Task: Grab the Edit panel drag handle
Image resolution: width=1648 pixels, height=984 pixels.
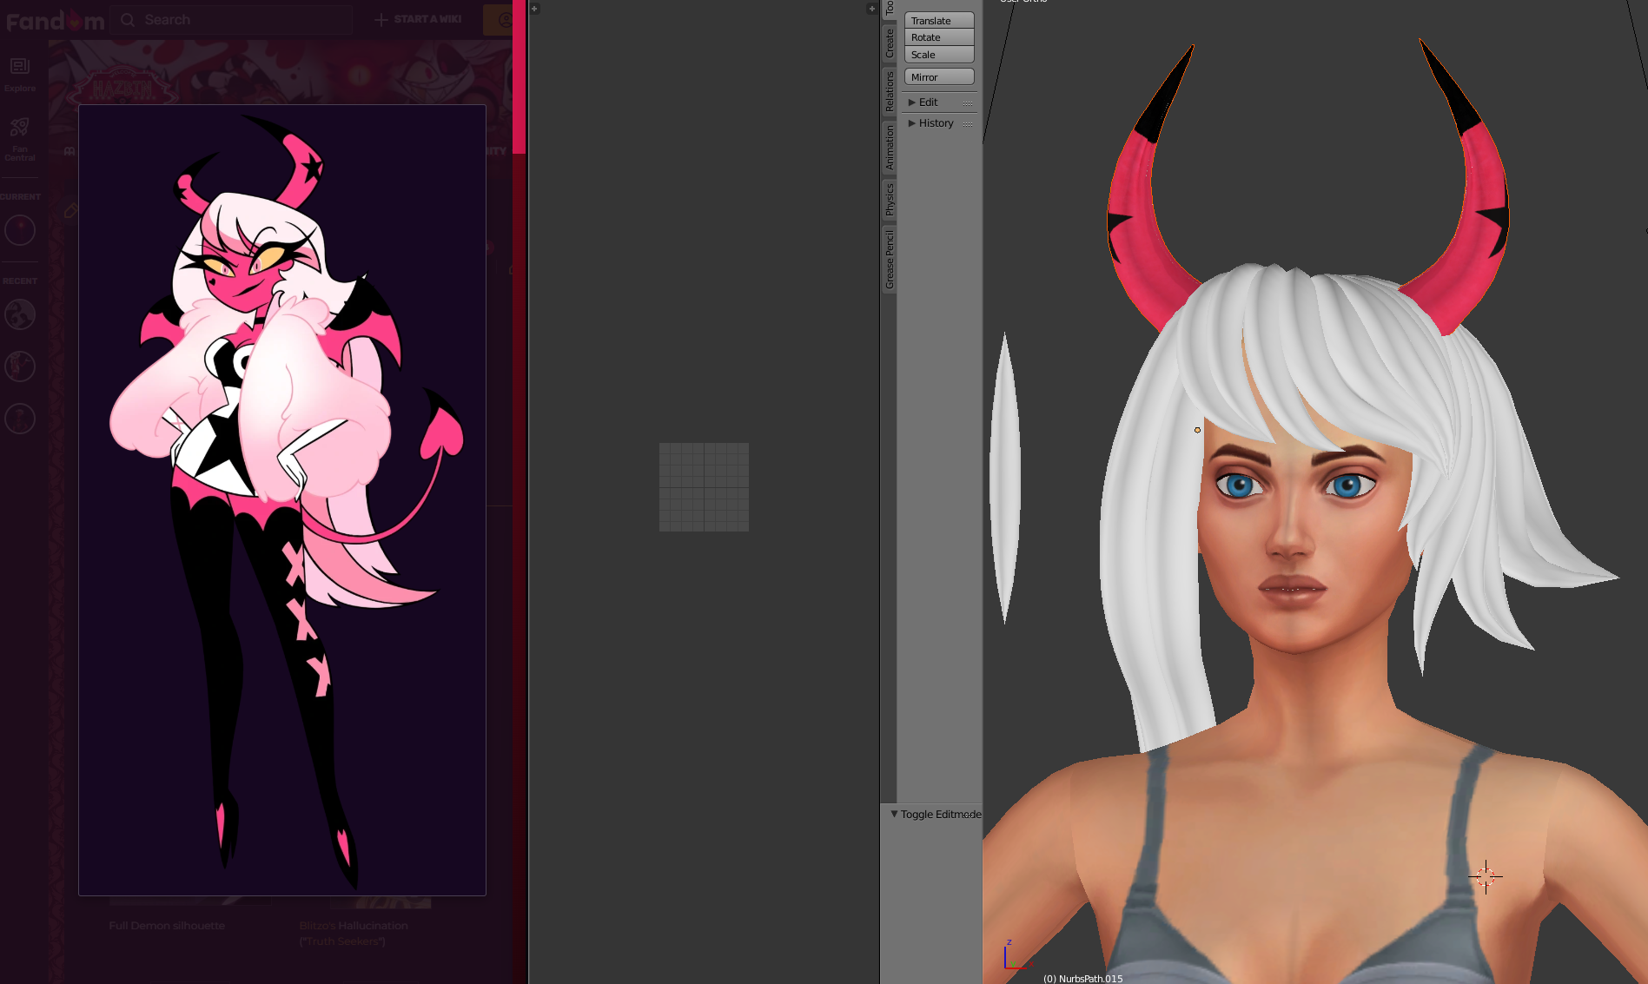Action: click(968, 103)
